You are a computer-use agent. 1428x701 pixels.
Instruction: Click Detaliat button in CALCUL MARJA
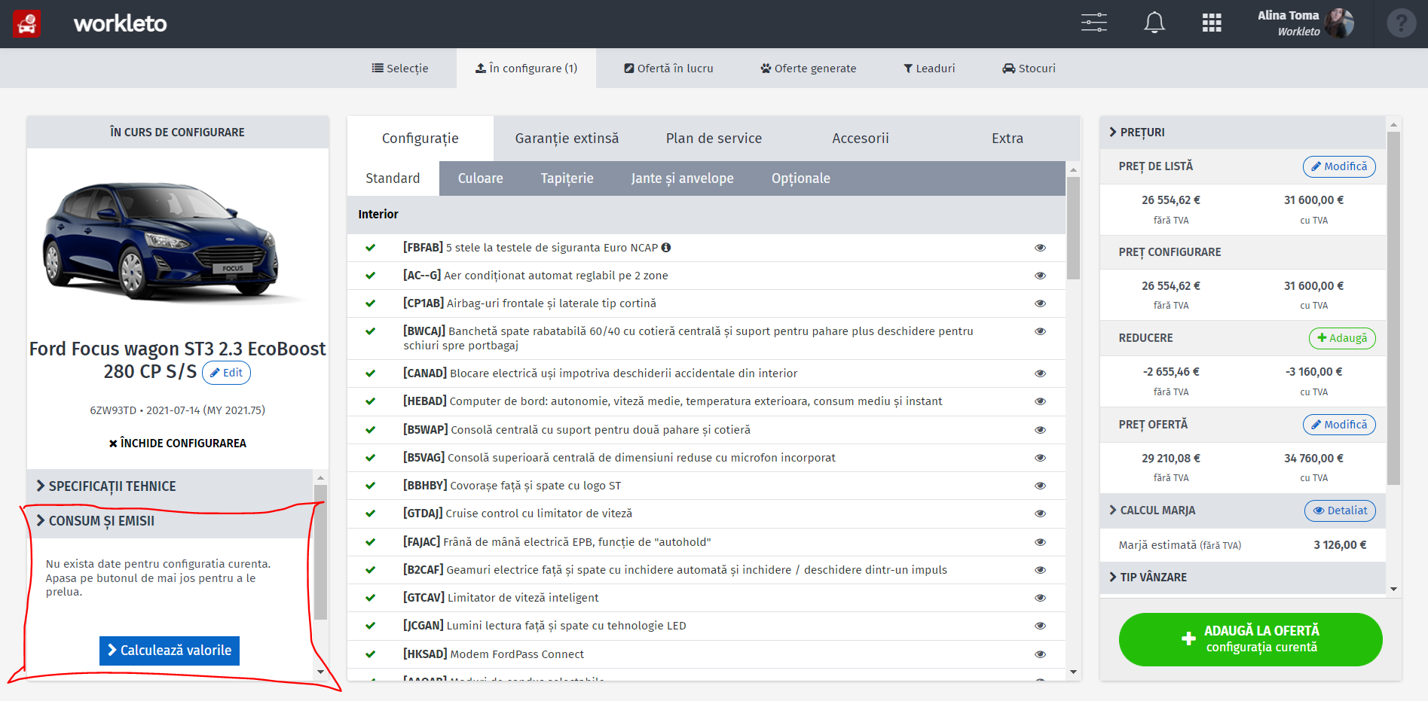coord(1340,511)
